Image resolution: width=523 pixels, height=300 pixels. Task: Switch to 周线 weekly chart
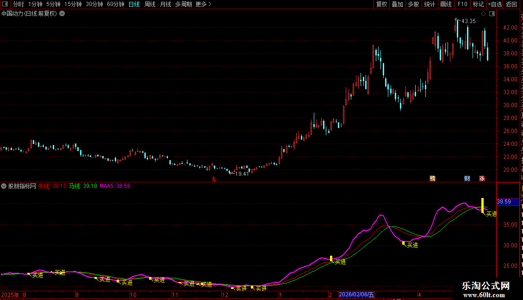(150, 4)
